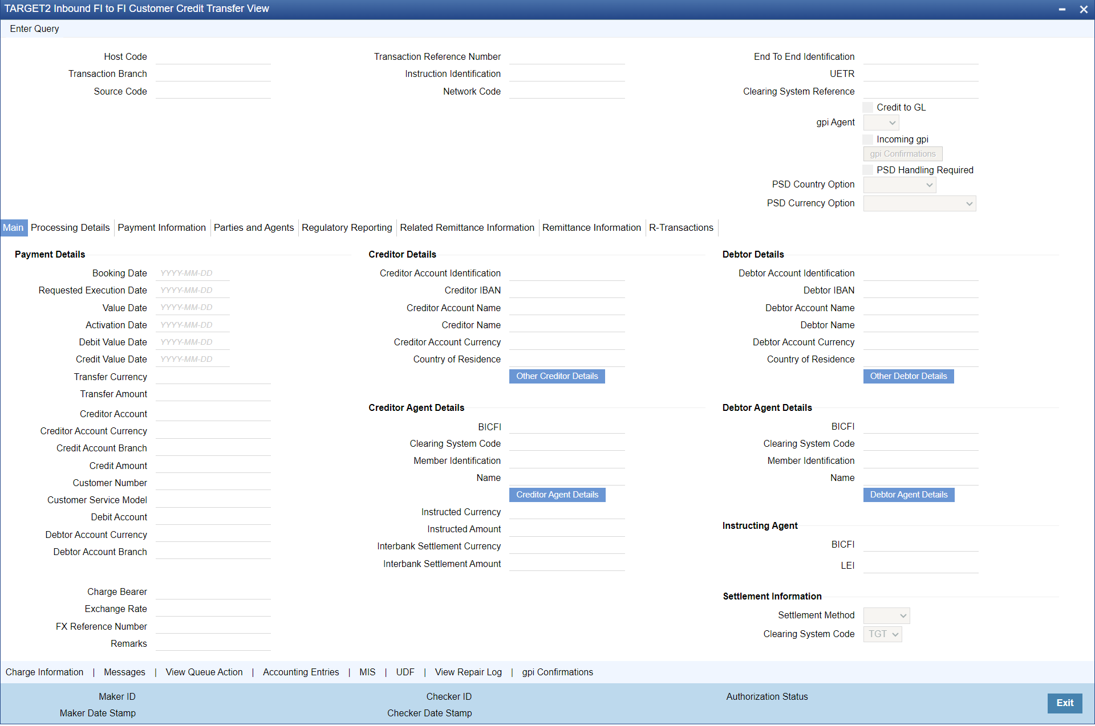Open the View Repair Log link
Image resolution: width=1095 pixels, height=726 pixels.
468,672
